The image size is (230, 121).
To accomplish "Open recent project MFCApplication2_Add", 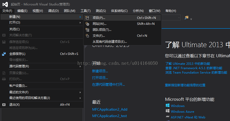I will click(110, 109).
